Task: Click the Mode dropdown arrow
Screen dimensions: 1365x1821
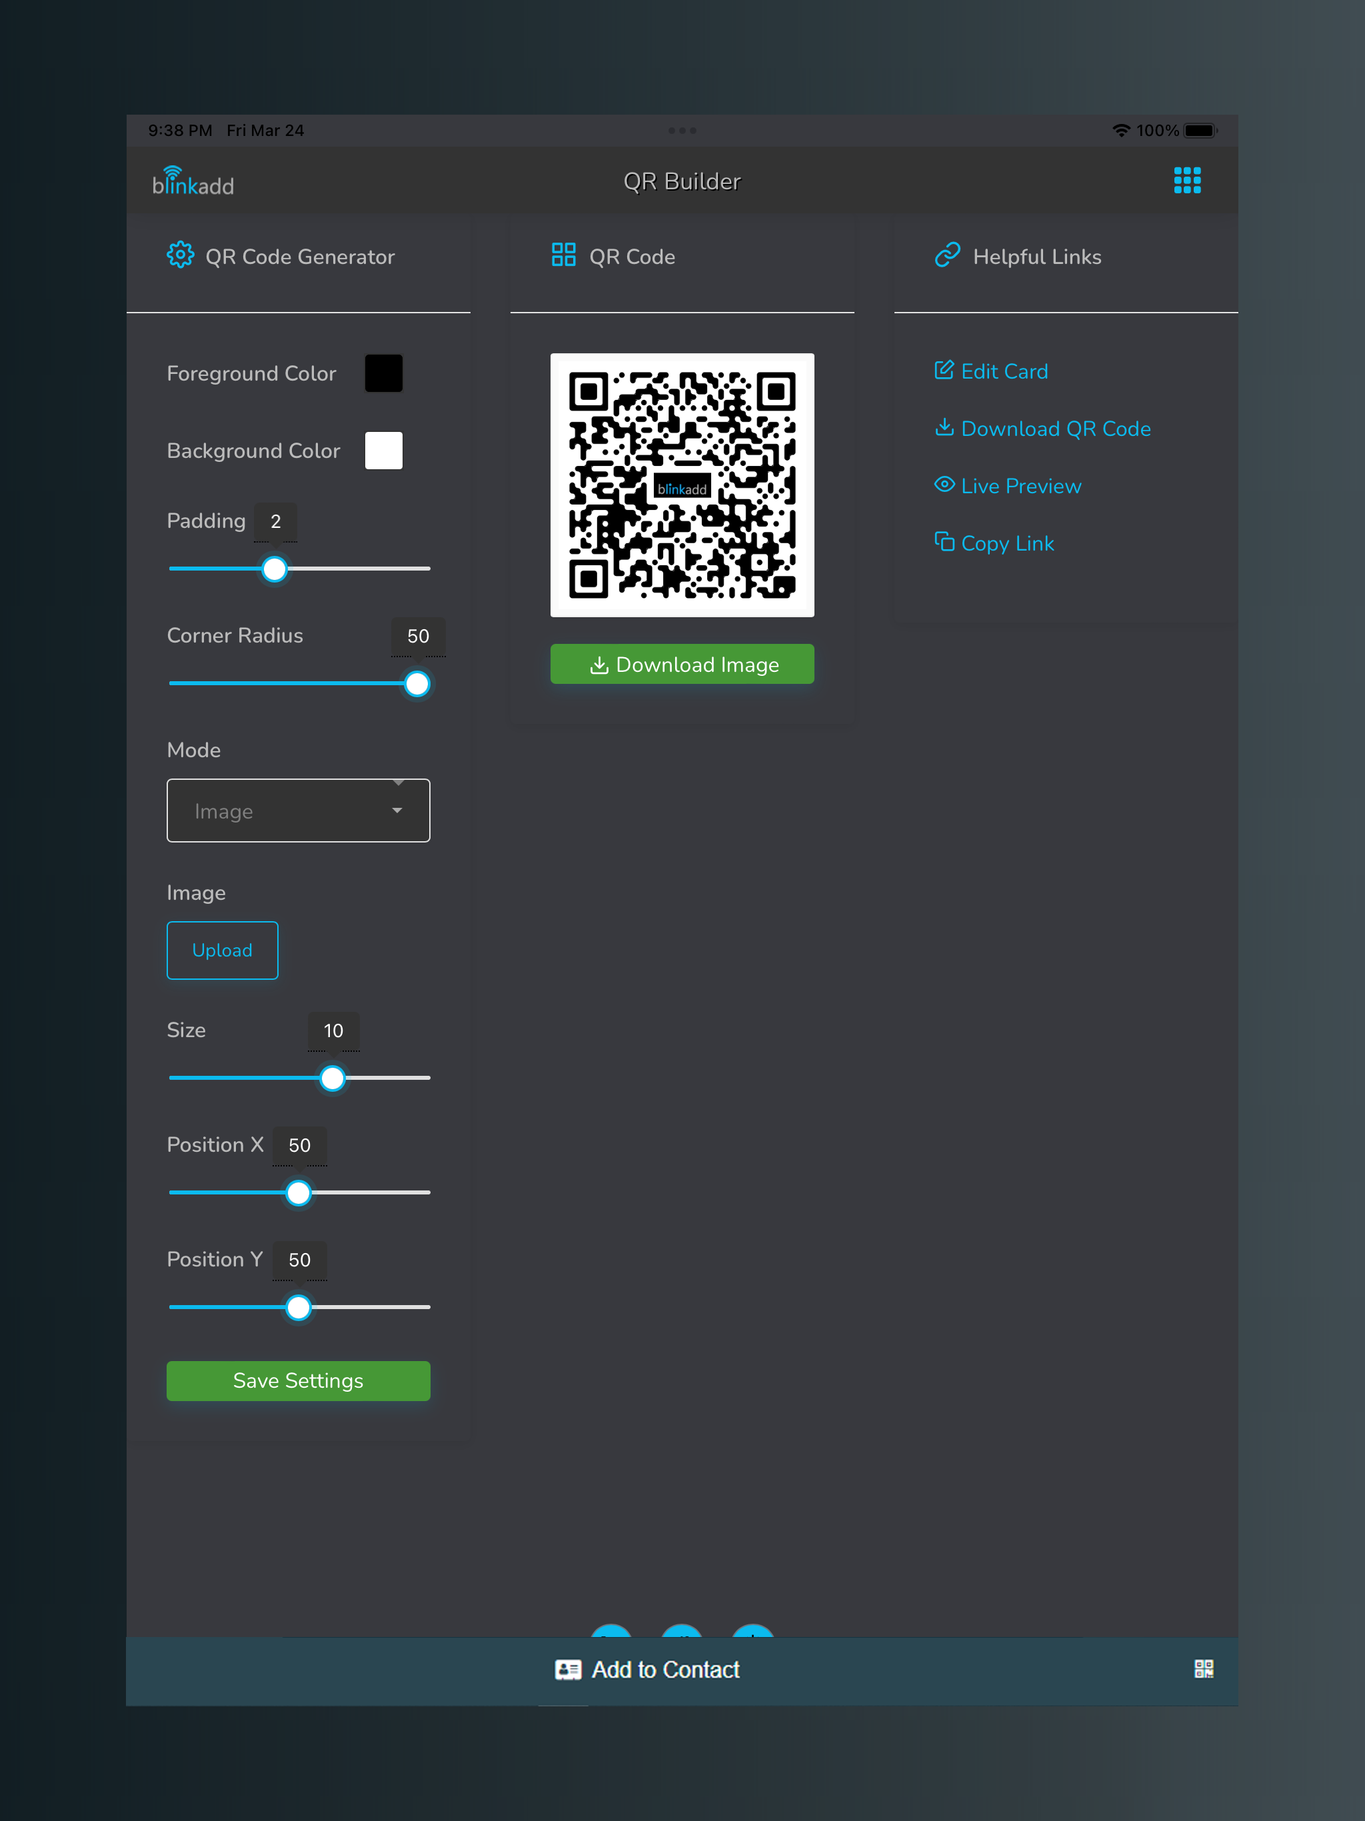Action: pyautogui.click(x=398, y=811)
